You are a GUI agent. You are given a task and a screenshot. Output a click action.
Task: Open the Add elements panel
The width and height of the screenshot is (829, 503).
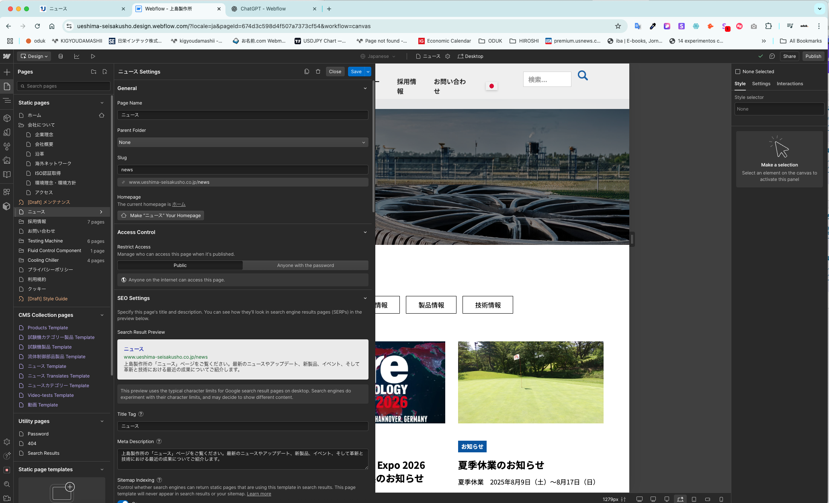click(x=7, y=72)
